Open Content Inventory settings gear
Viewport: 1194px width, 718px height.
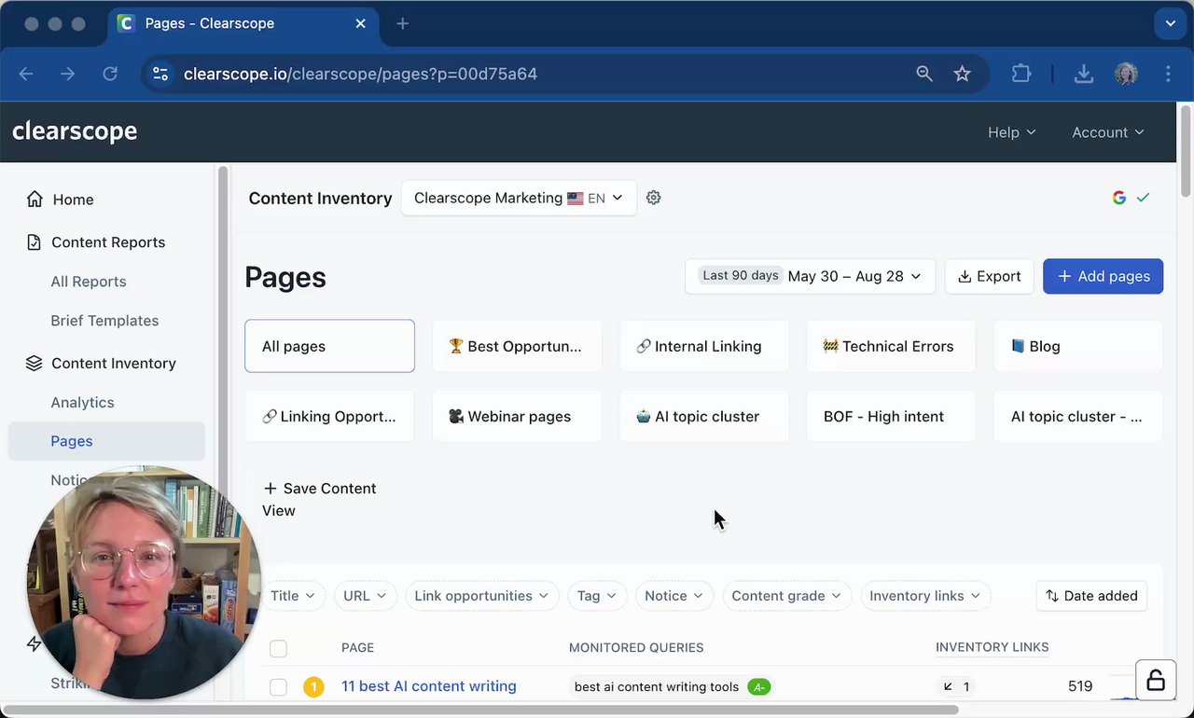tap(654, 198)
